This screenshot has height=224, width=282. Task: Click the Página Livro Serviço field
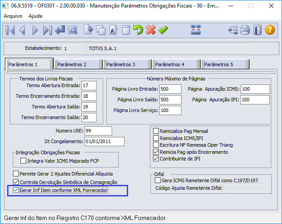[x=170, y=110]
